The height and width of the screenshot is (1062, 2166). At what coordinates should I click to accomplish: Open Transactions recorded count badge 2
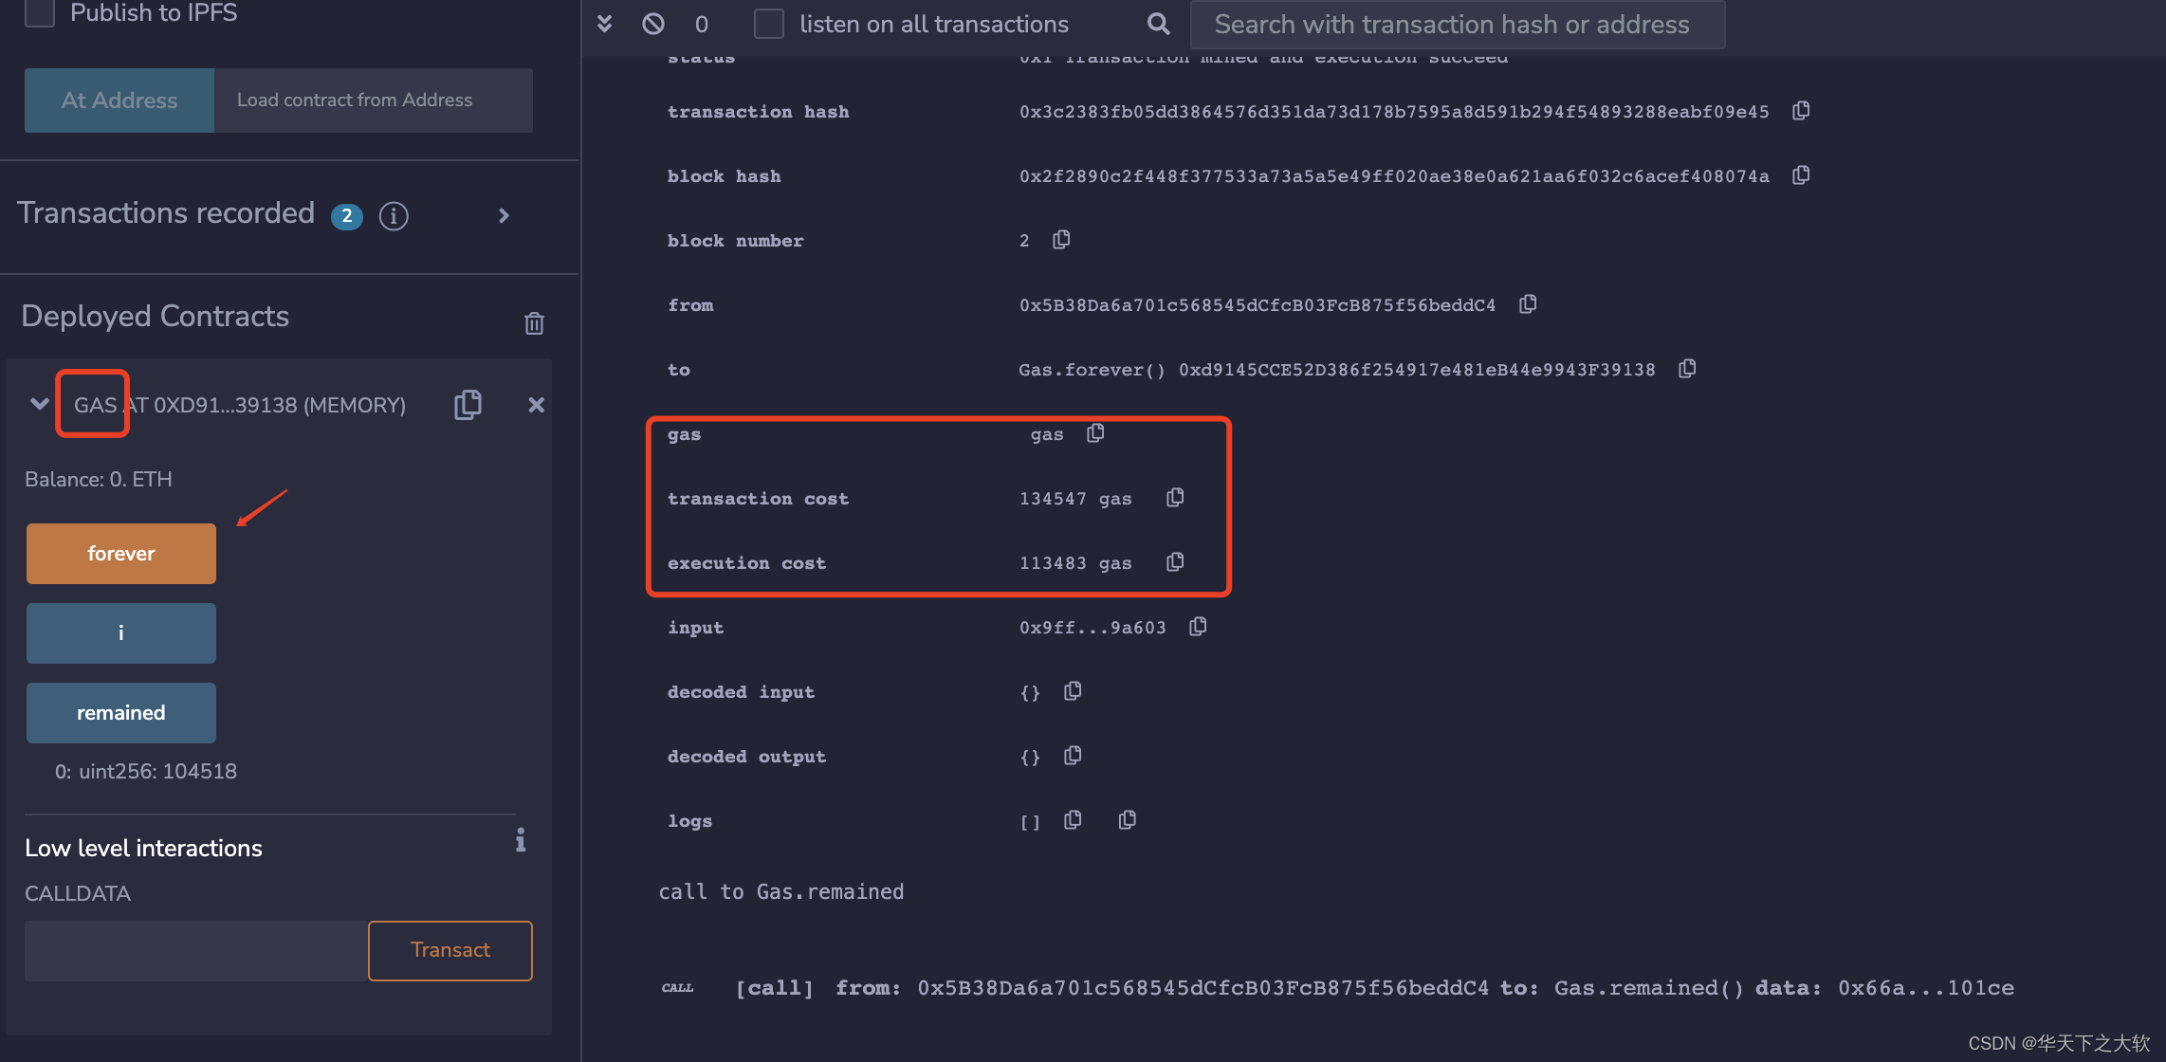point(347,216)
